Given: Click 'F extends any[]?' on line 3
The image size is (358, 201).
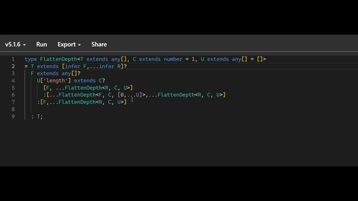Looking at the screenshot, I should tap(55, 73).
